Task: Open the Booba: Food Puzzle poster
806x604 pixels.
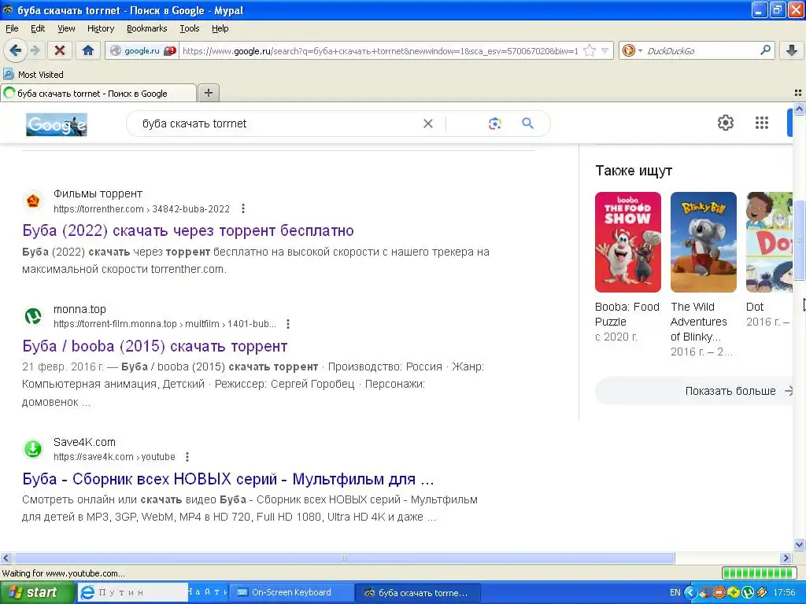Action: [627, 242]
